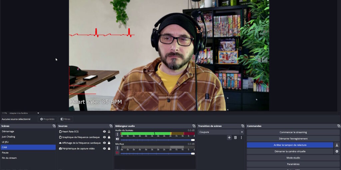Enable Mode studio

(x=293, y=158)
